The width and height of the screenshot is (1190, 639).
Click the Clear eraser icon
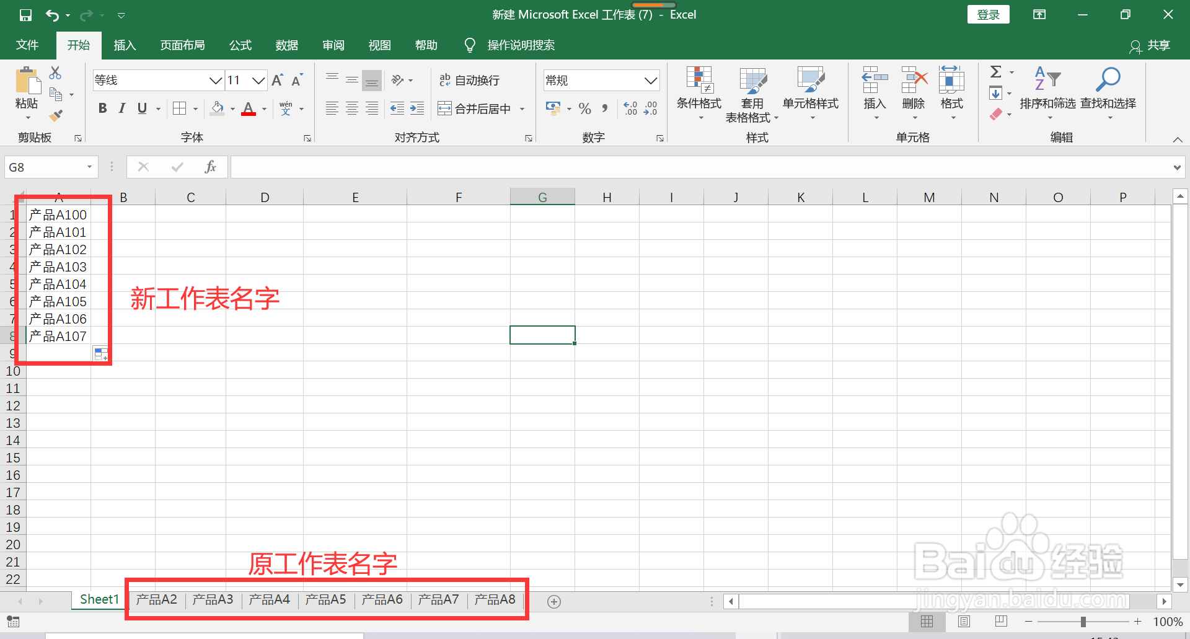coord(996,114)
